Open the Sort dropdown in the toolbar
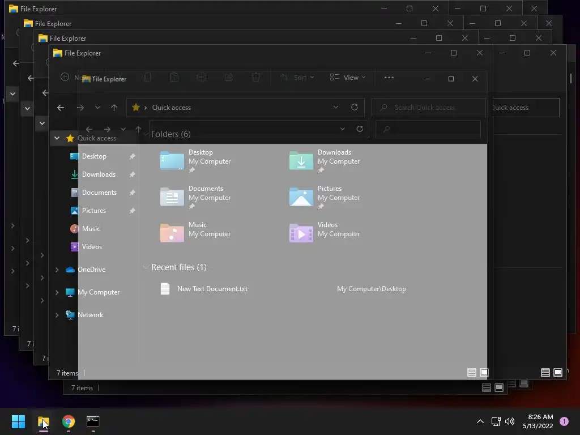This screenshot has height=435, width=580. click(x=297, y=77)
